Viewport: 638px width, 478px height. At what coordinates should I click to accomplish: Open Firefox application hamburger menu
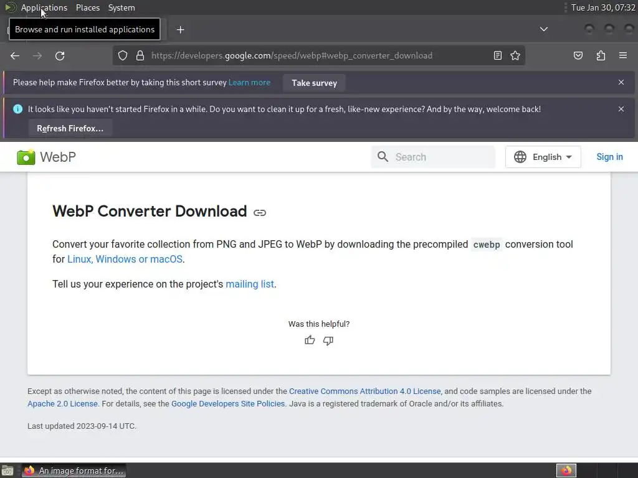click(623, 55)
